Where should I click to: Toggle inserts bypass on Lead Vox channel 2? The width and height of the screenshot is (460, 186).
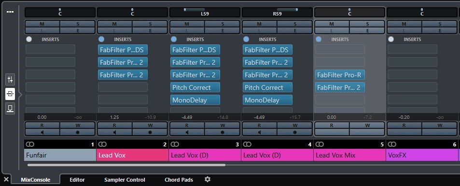point(101,39)
